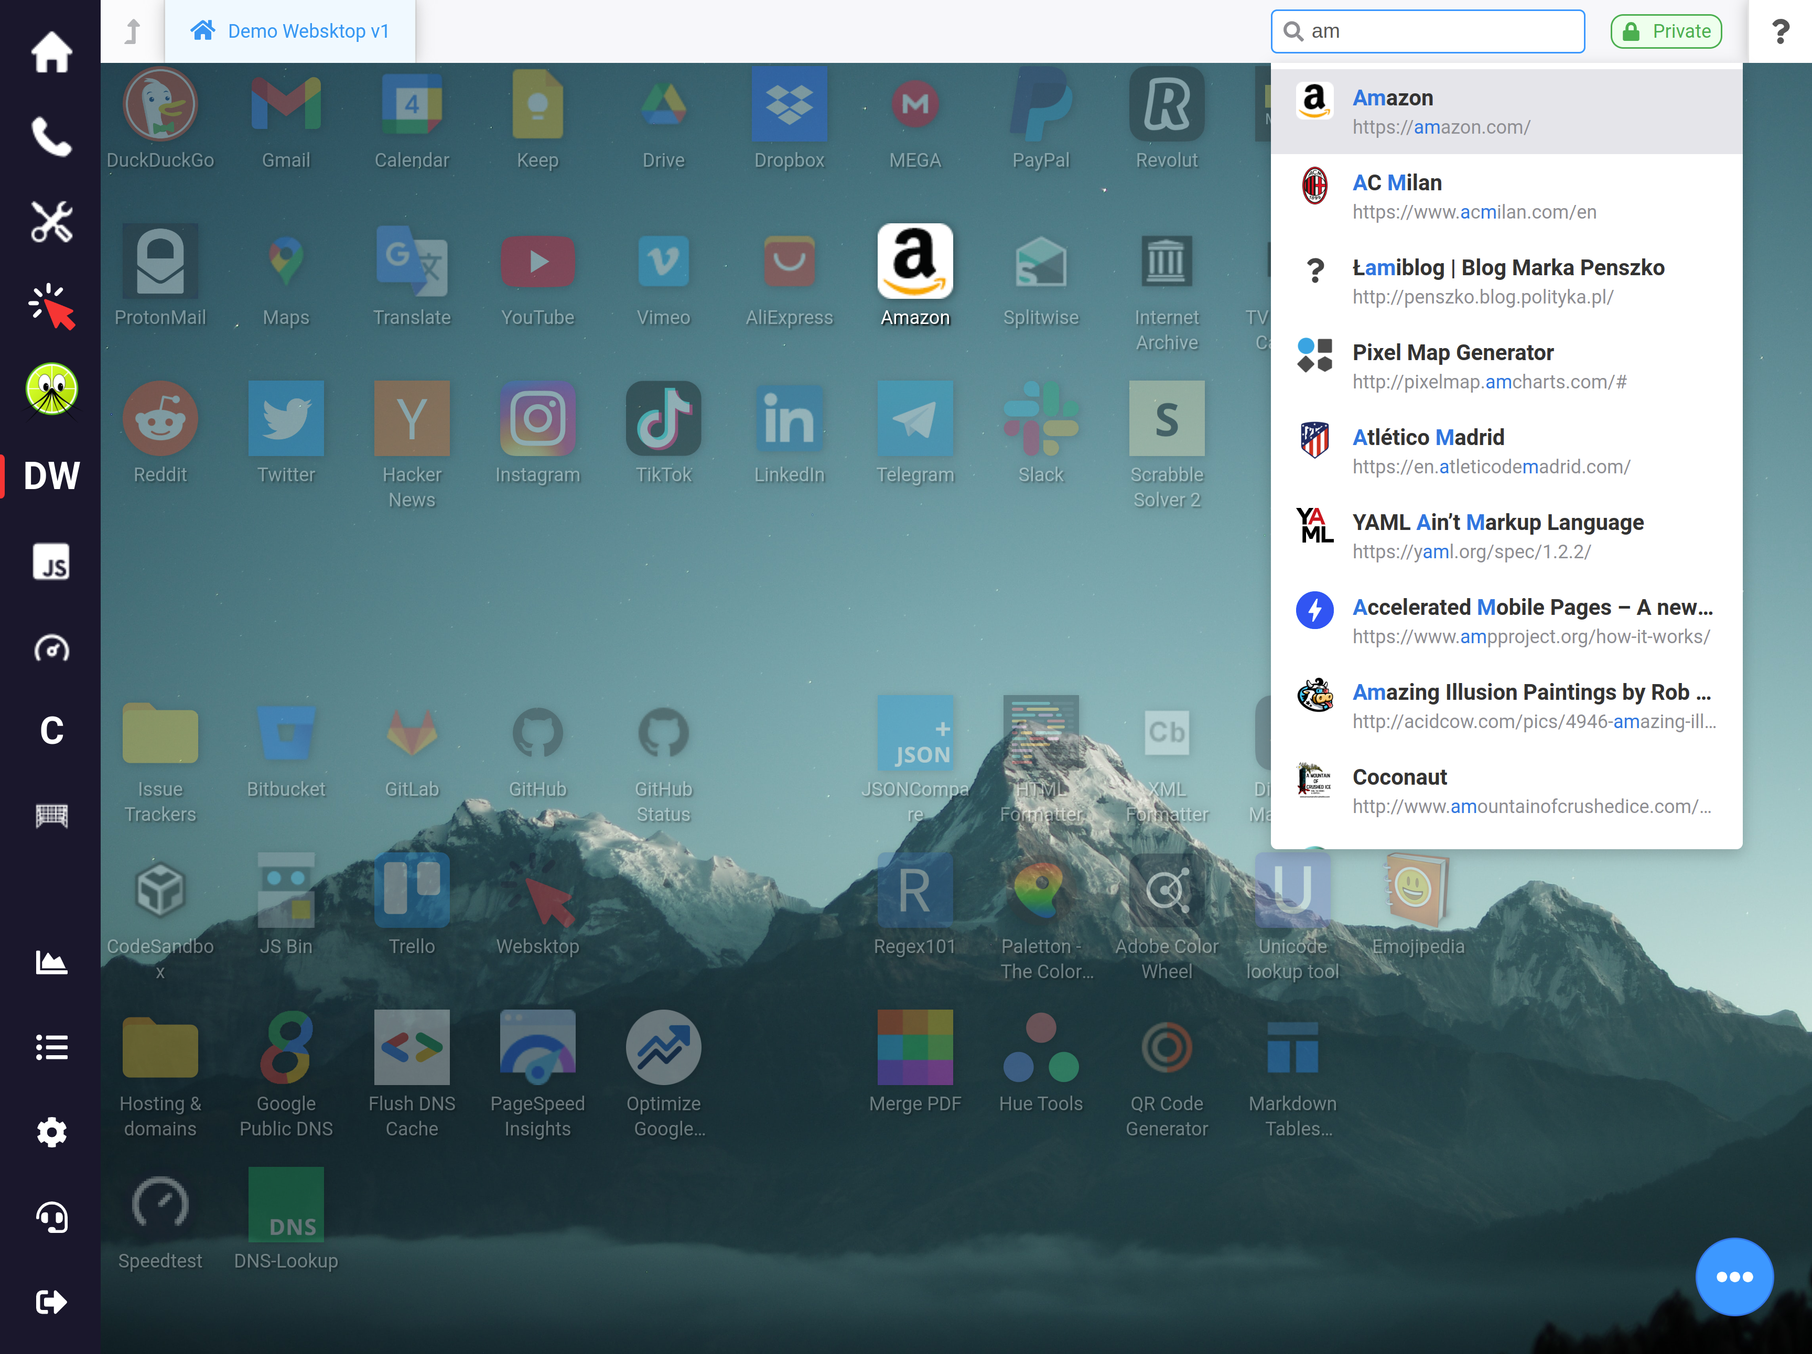Choose the Łamiblog search result
This screenshot has width=1812, height=1354.
click(x=1506, y=282)
